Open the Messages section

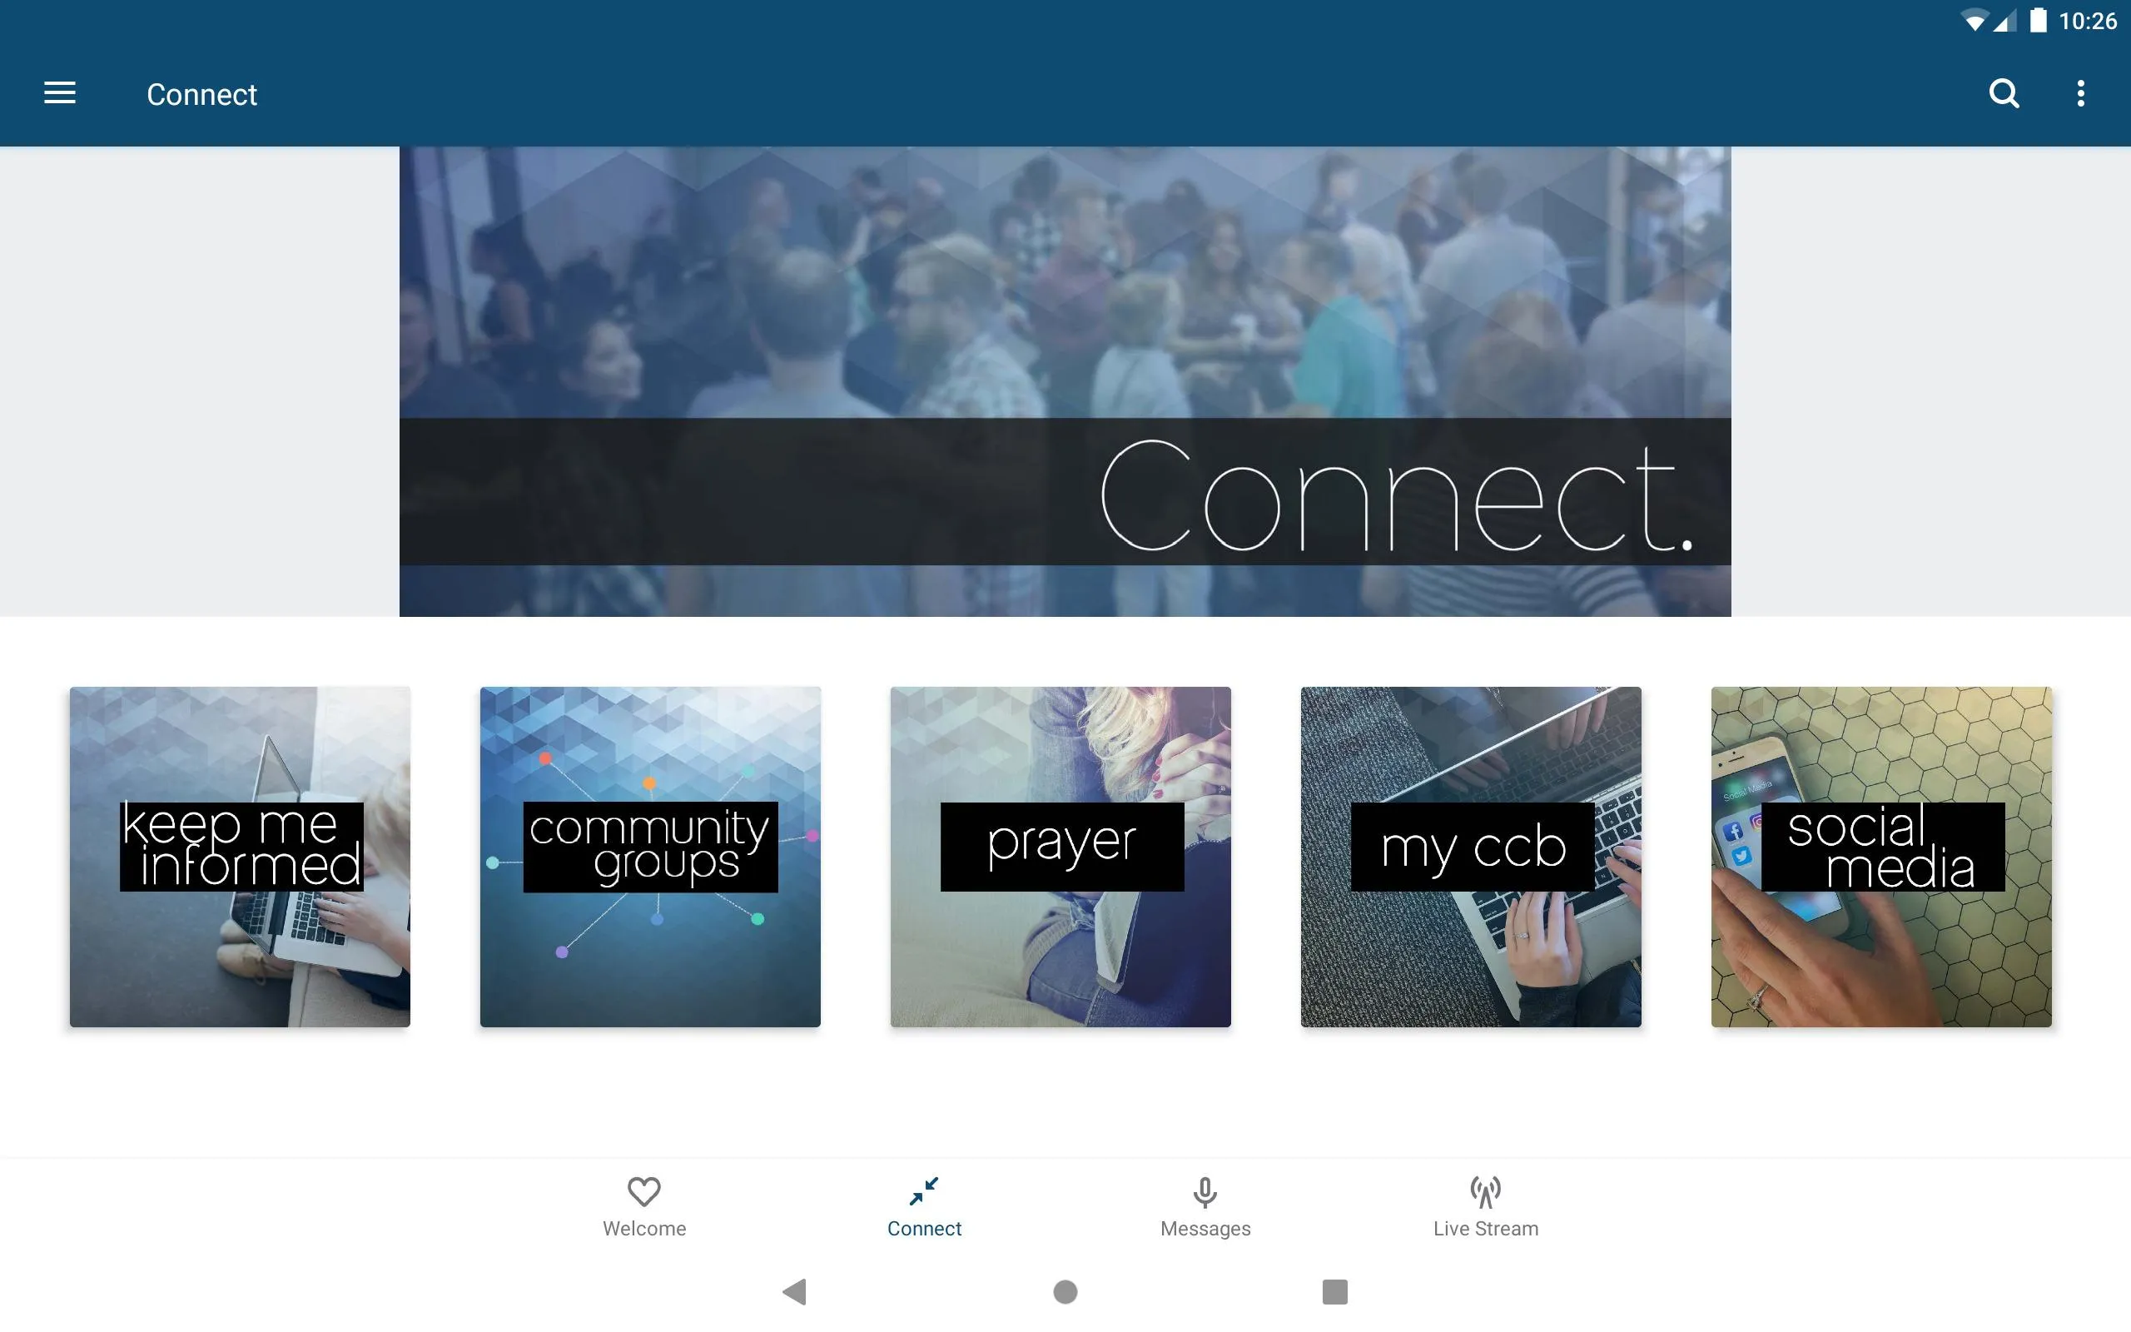tap(1206, 1206)
